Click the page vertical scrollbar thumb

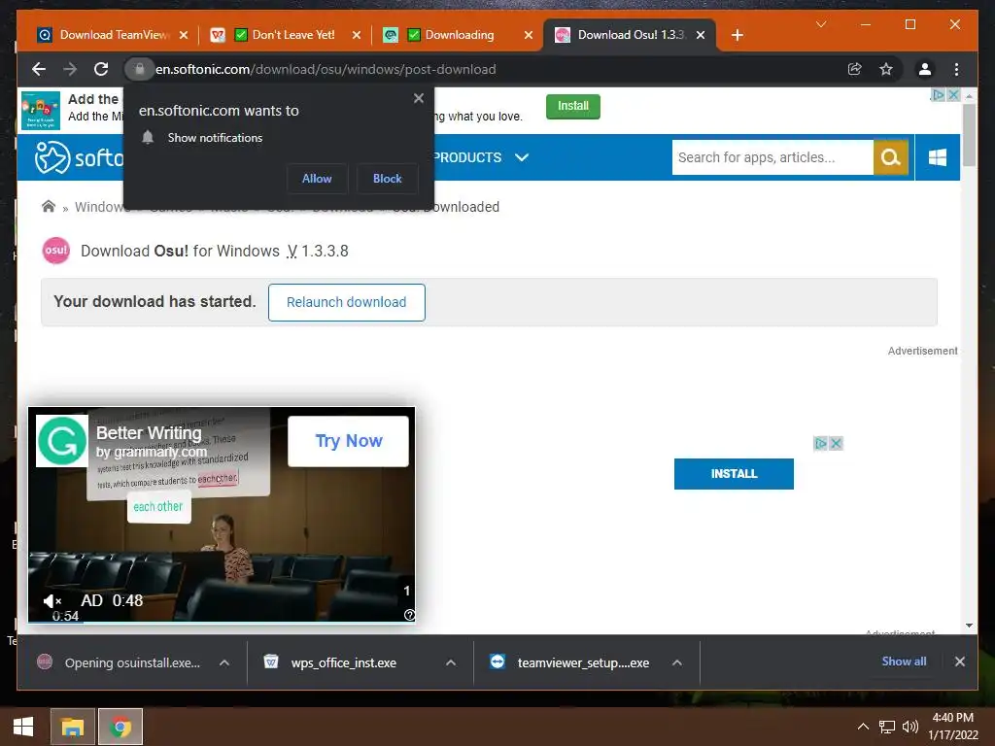969,134
